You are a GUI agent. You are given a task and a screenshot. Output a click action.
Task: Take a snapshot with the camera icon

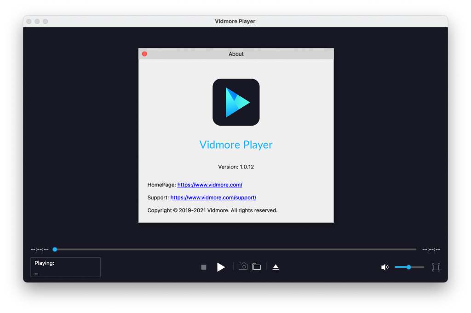[x=243, y=267]
